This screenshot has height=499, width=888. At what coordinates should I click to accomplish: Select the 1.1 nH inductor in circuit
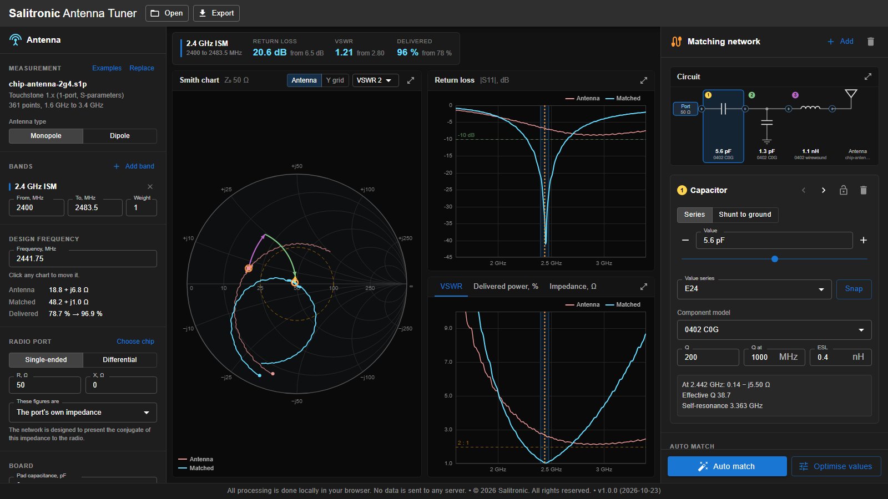(x=810, y=126)
